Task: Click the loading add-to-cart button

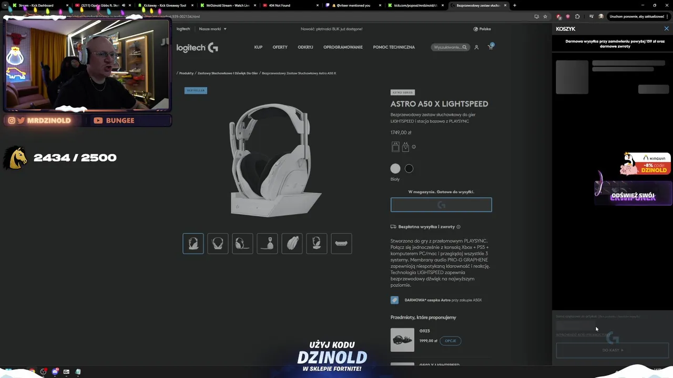Action: [x=441, y=205]
